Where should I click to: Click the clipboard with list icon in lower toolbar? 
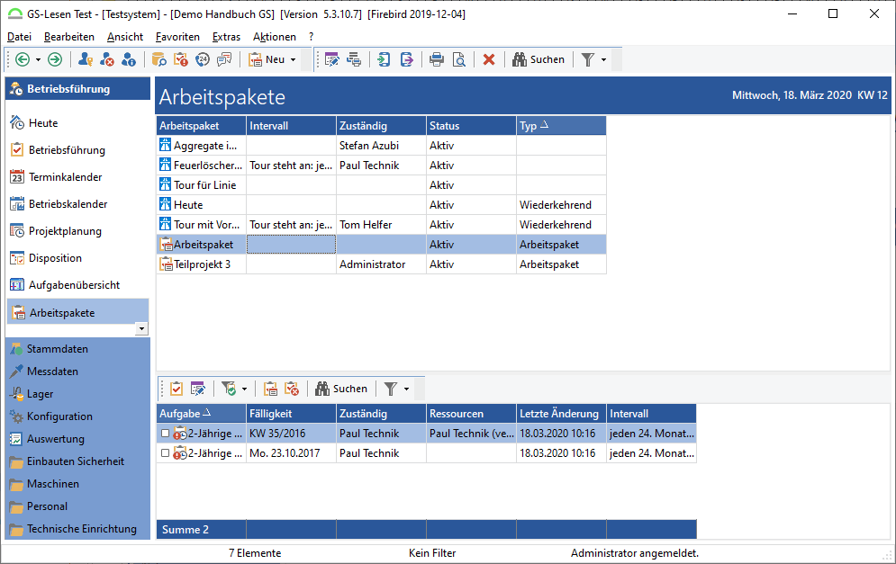pos(270,389)
